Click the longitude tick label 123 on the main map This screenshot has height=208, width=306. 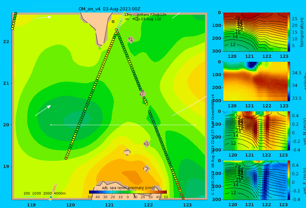pyautogui.click(x=187, y=205)
